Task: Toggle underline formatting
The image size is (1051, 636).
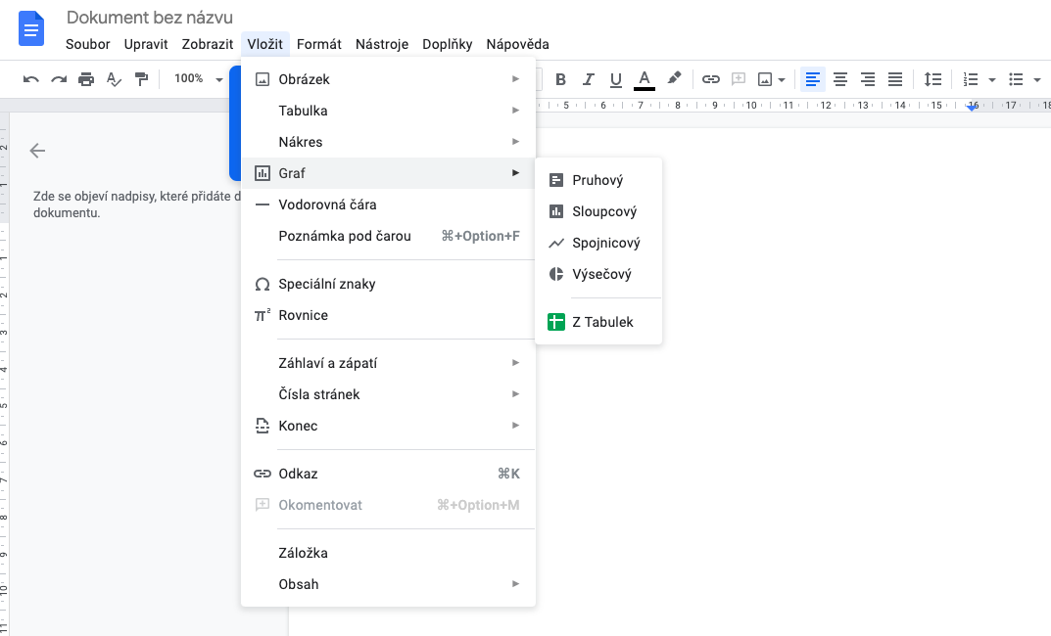Action: 616,79
